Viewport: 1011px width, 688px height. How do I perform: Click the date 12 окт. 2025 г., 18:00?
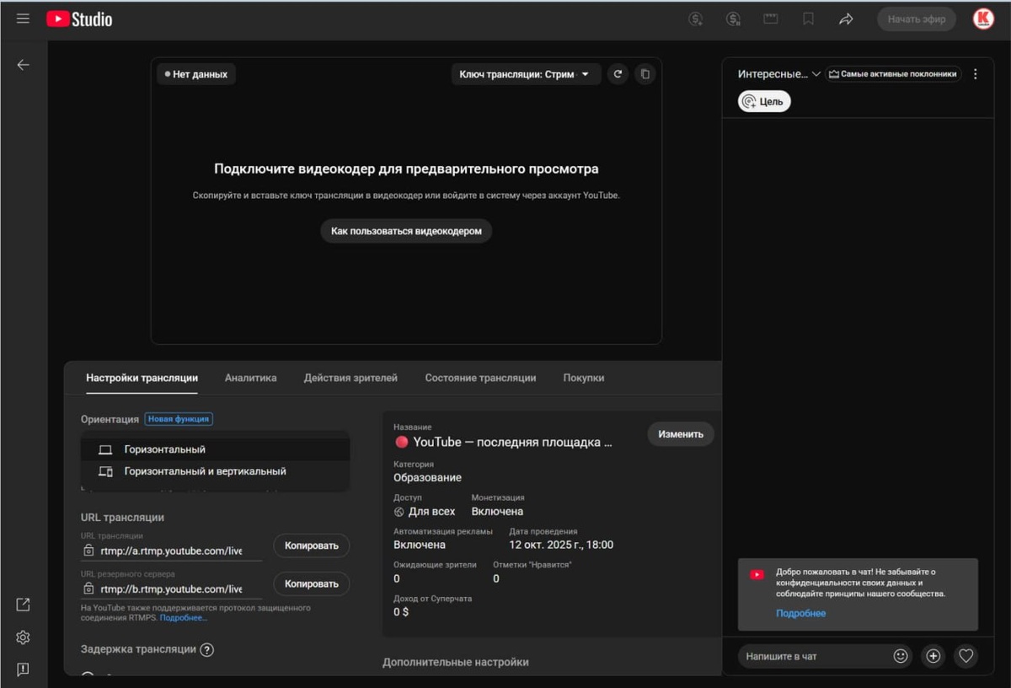pyautogui.click(x=561, y=545)
